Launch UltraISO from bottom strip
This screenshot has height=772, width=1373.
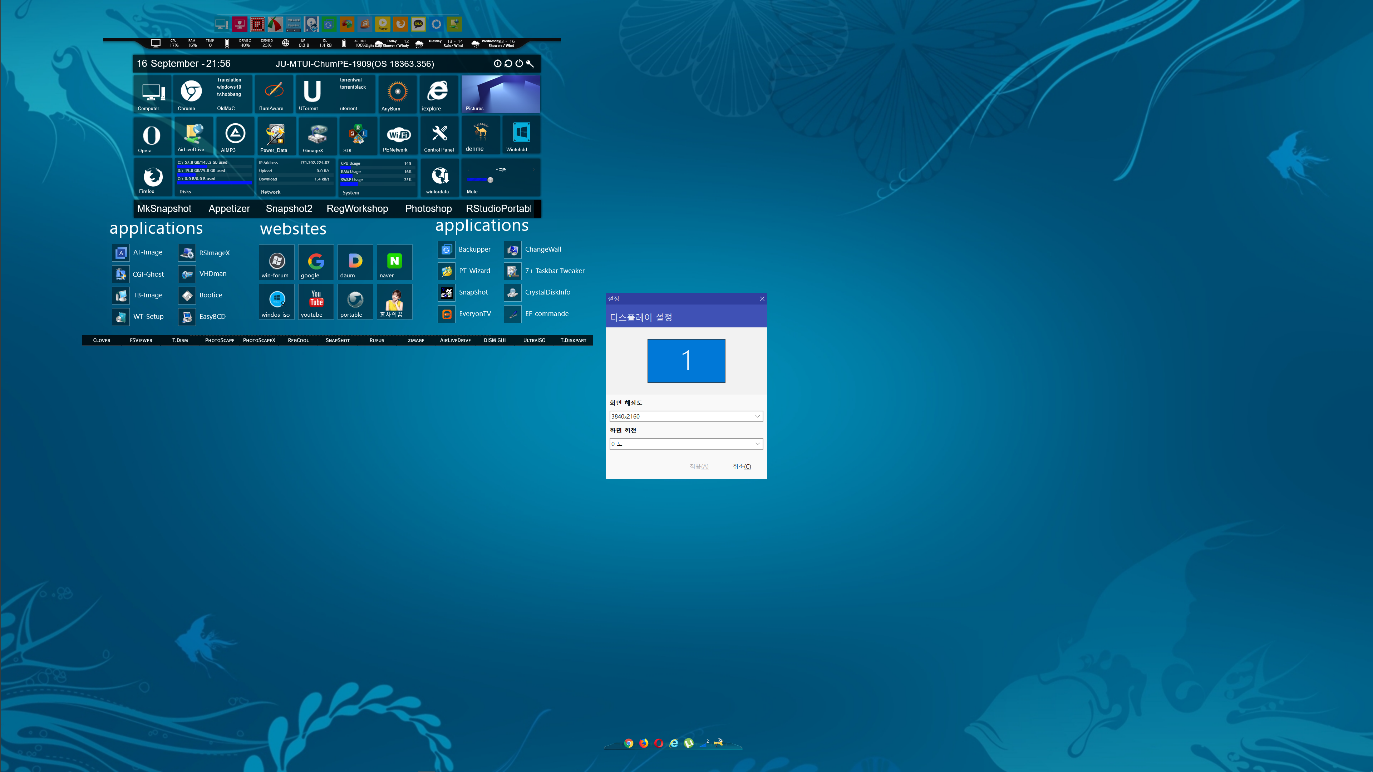(x=534, y=341)
